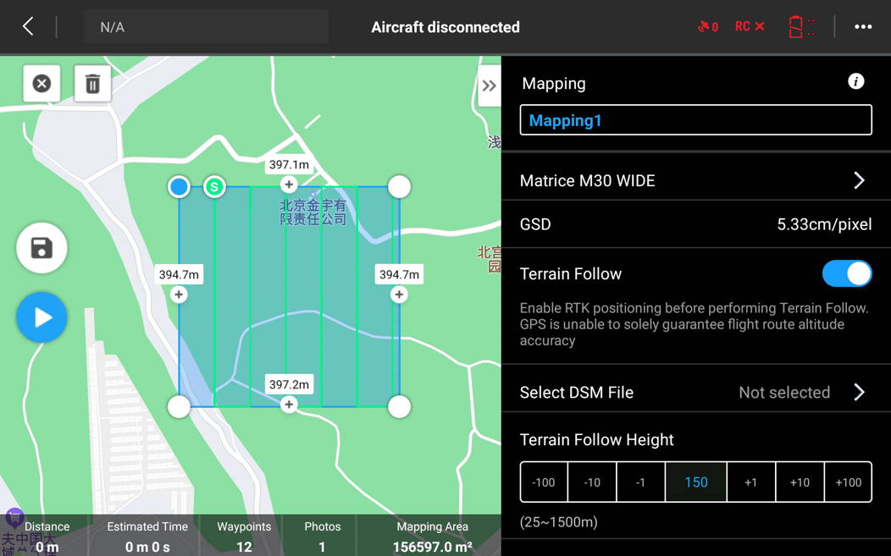Open Select DSM File chooser
The width and height of the screenshot is (891, 556).
[695, 392]
